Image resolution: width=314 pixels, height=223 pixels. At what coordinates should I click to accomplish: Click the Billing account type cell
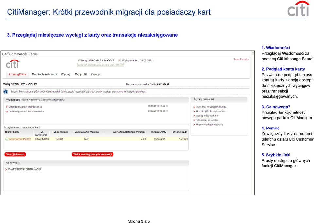coord(60,139)
